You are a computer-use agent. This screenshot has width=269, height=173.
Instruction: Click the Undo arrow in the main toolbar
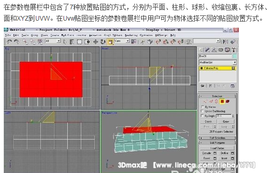pyautogui.click(x=9, y=42)
